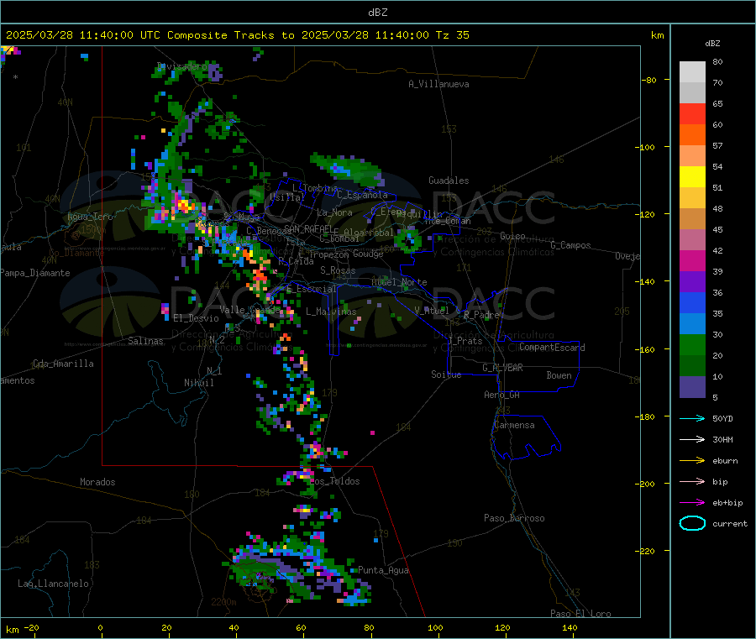Click the '-80' tick on right axis
This screenshot has height=639, width=756.
[648, 80]
